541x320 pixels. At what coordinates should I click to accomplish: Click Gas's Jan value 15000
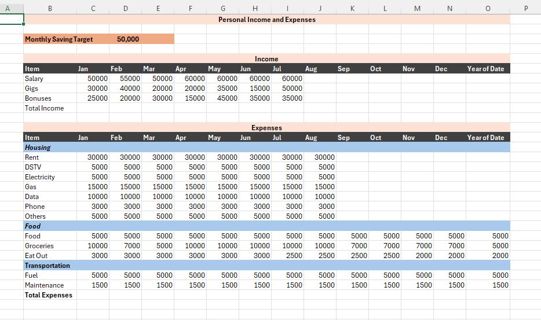click(x=97, y=187)
